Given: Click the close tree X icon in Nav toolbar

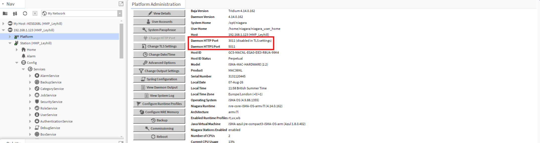Looking at the screenshot, I should pyautogui.click(x=35, y=13).
